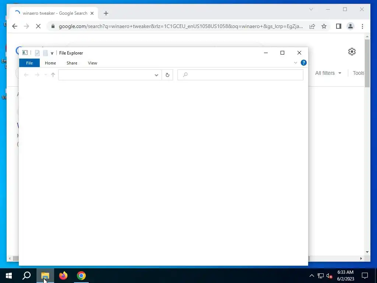Screen dimensions: 377x283
Task: Refresh the File Explorer location
Action: (x=168, y=75)
